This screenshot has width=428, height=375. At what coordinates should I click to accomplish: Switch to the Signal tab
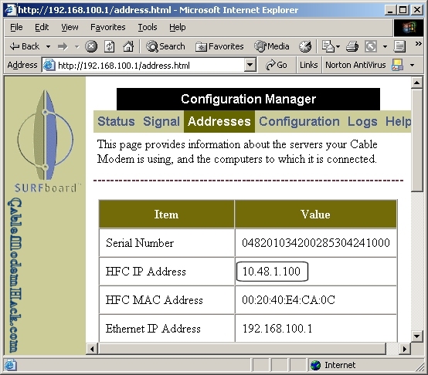pos(161,122)
